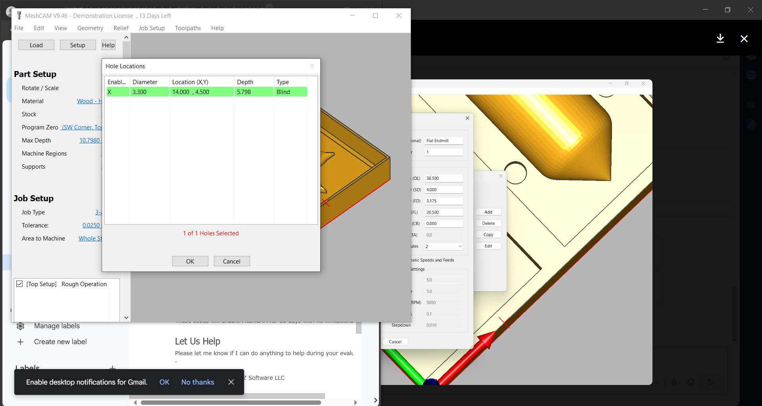Click the 5.798 depth cell

tap(254, 92)
